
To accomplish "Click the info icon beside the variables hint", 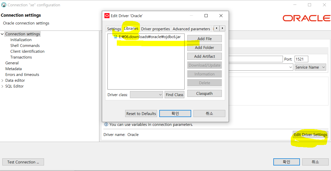I will point(106,124).
